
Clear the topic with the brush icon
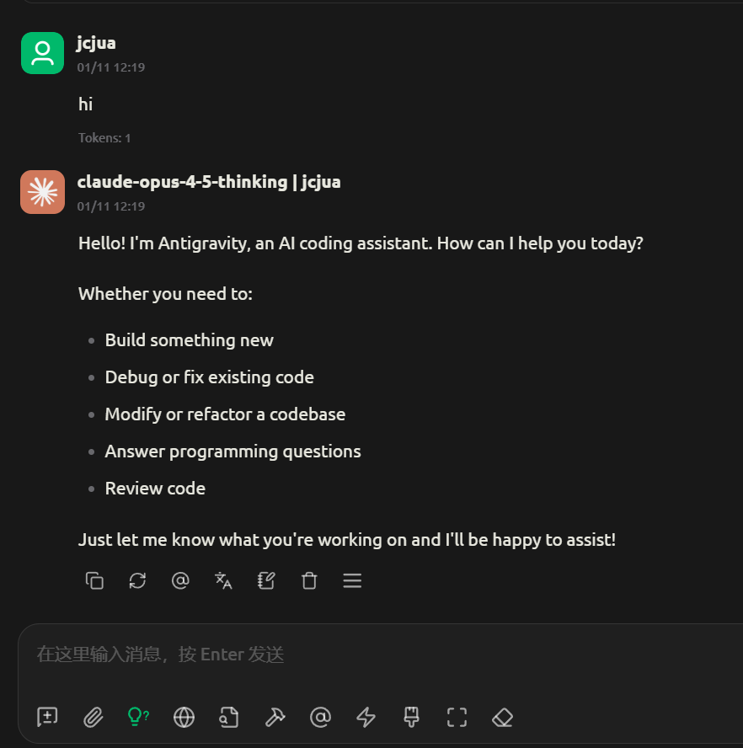coord(411,717)
